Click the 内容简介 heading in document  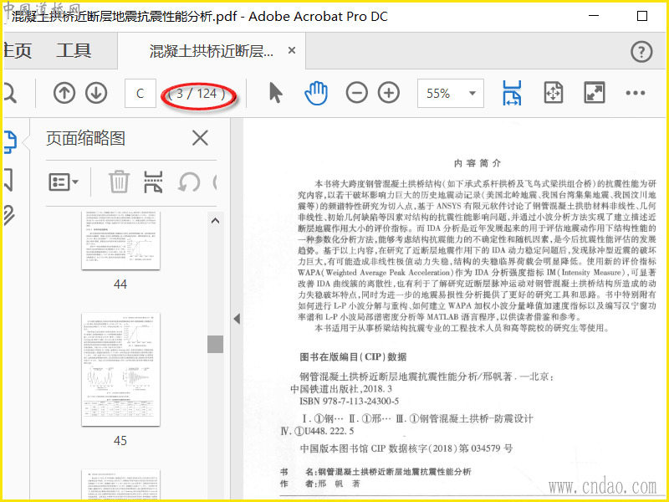(x=477, y=163)
